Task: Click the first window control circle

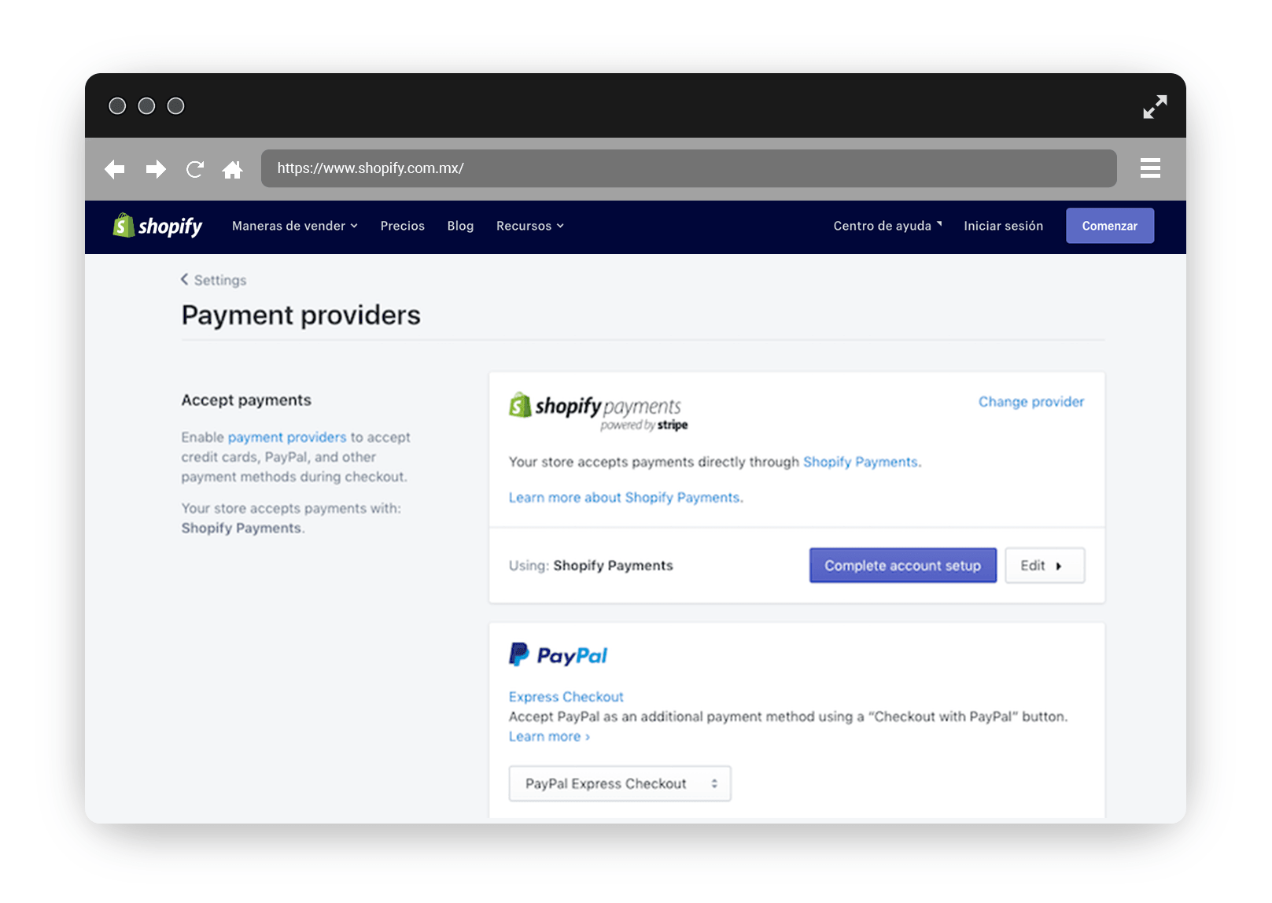Action: pos(117,106)
